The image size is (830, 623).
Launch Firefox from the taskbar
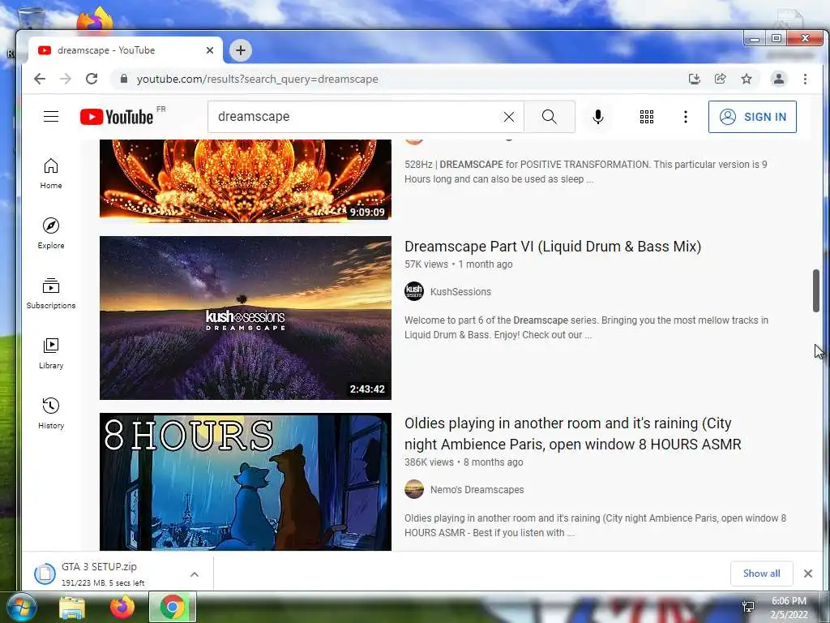(x=122, y=608)
